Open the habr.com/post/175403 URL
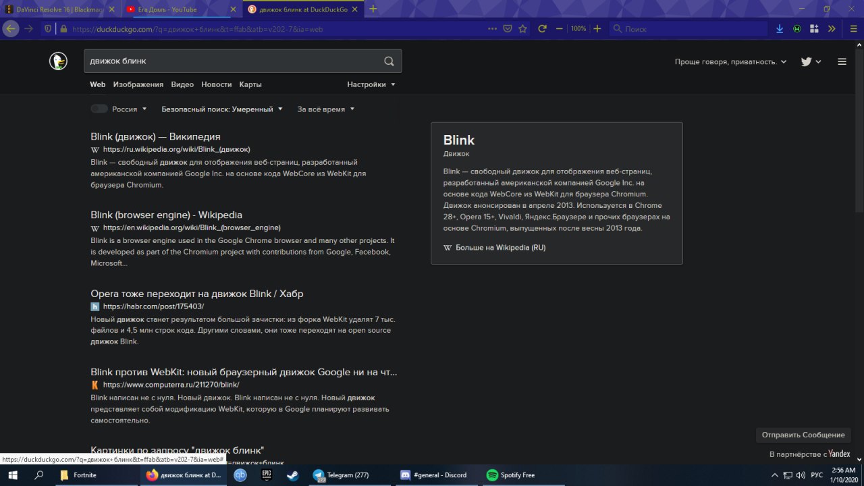The height and width of the screenshot is (486, 864). (x=153, y=306)
